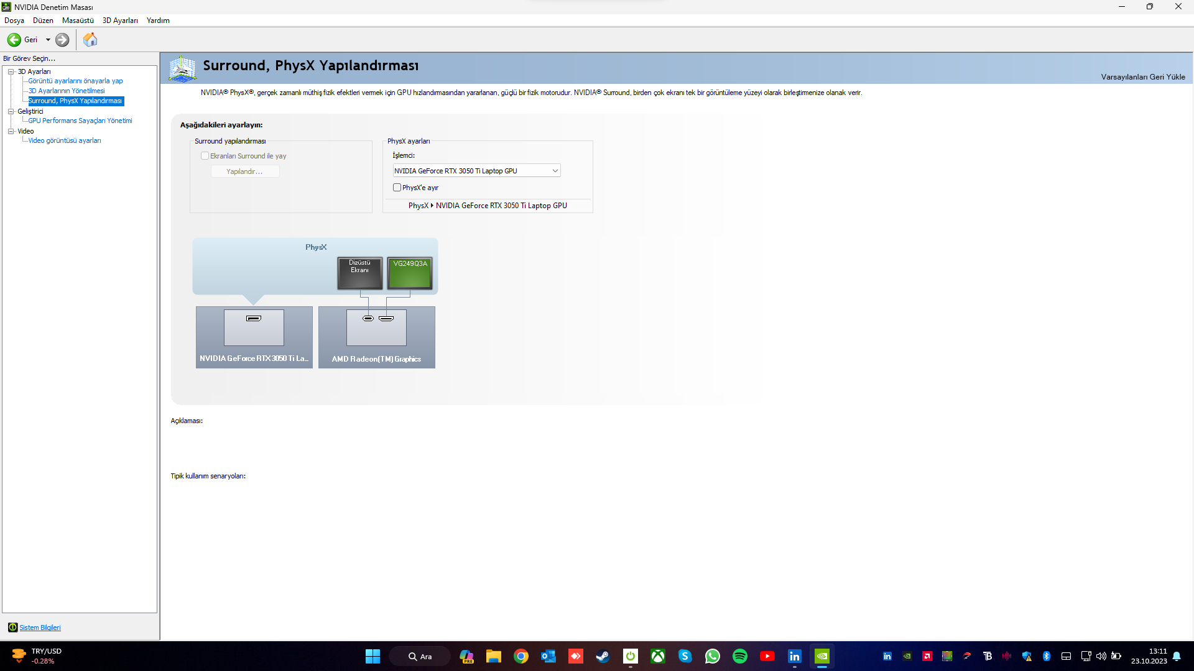Viewport: 1194px width, 671px height.
Task: Open Spotify from the taskbar
Action: 739,656
